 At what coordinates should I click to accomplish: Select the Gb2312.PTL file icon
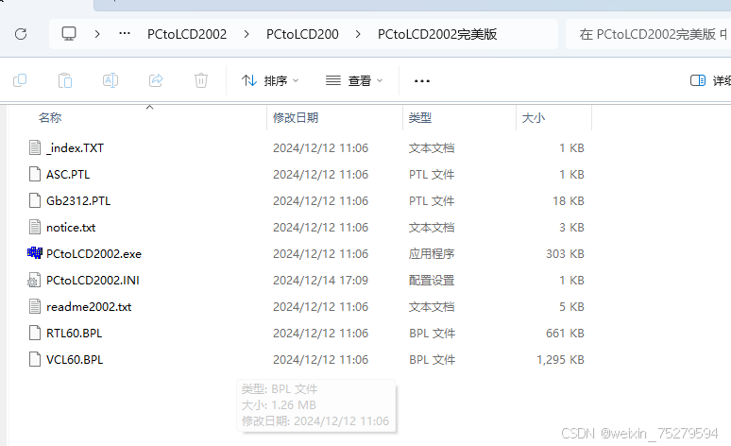point(35,201)
